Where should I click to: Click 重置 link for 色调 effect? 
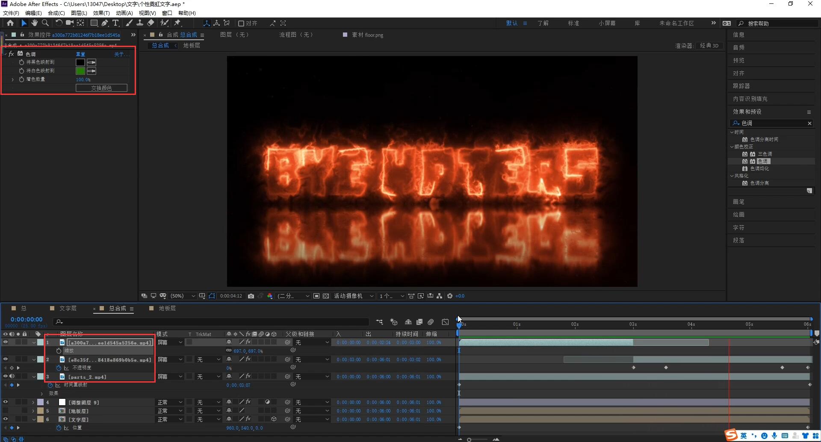[80, 54]
